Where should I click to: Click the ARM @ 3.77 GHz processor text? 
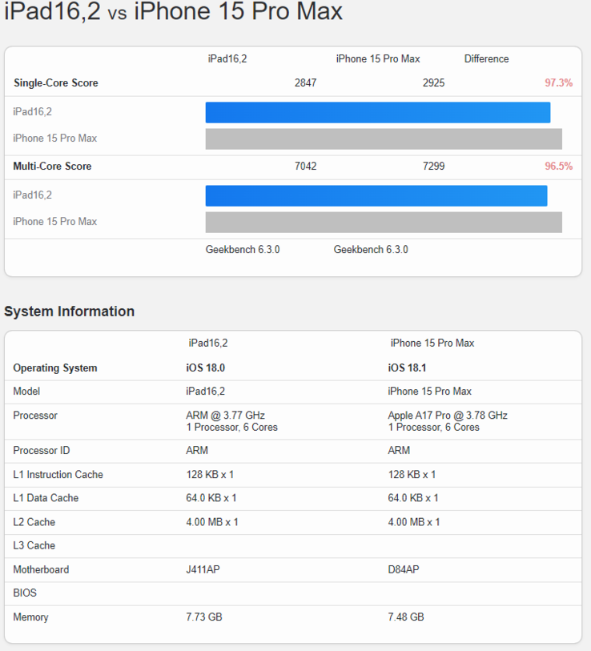(225, 416)
